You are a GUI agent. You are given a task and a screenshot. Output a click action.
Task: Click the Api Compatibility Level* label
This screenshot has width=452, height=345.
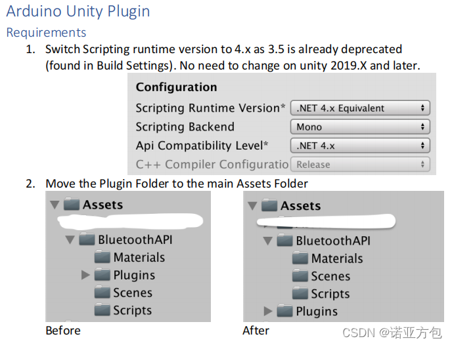202,146
